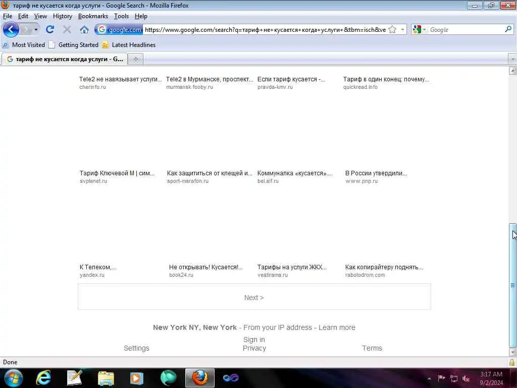The width and height of the screenshot is (517, 388).
Task: Bookmark this page with the star icon
Action: [x=392, y=30]
